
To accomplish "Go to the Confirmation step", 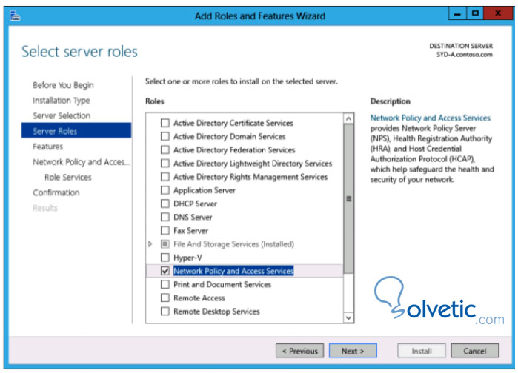I will tap(56, 192).
